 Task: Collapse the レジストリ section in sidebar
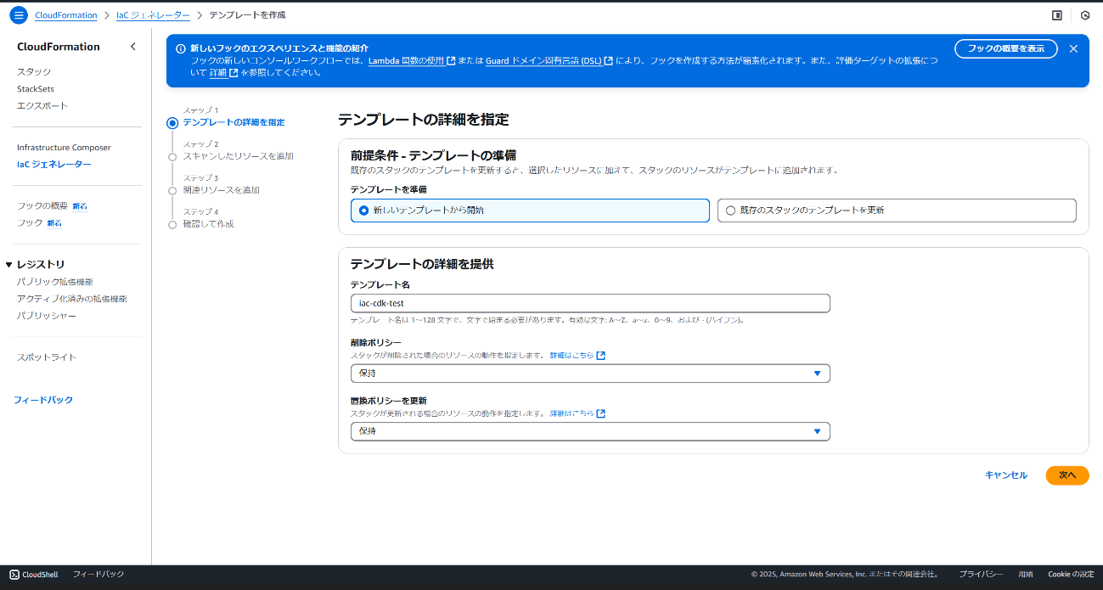point(8,264)
